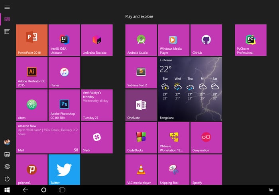Viewport: 279px width, 195px height.
Task: Open calendar tile showing Tuesday 27
Action: (x=97, y=105)
